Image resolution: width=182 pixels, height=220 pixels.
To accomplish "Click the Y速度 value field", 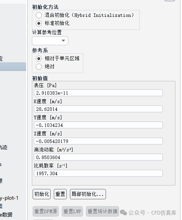I will (98, 125).
